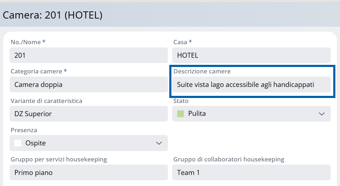Edit the 'DZ Superior' variant field
The image size is (340, 186).
88,114
